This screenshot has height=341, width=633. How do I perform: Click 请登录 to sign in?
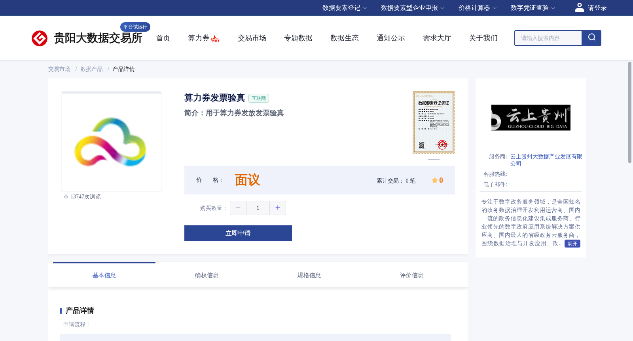click(x=597, y=8)
